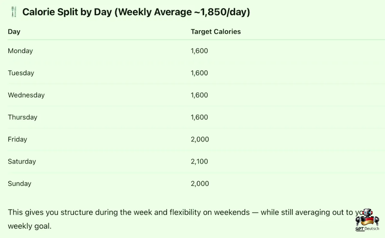385x238 pixels.
Task: Click the paragraph about weekend flexibility
Action: tap(186, 219)
